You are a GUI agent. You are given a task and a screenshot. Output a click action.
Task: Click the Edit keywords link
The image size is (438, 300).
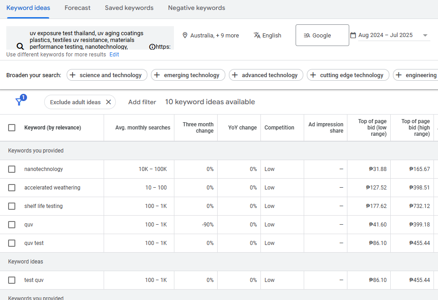114,55
